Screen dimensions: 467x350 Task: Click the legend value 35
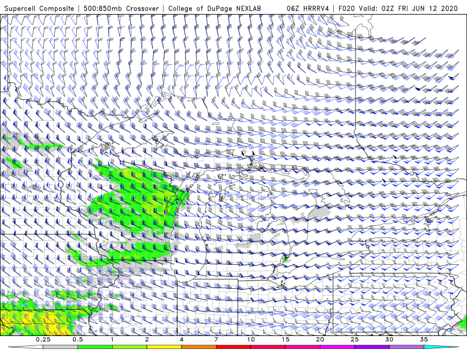[424, 339]
